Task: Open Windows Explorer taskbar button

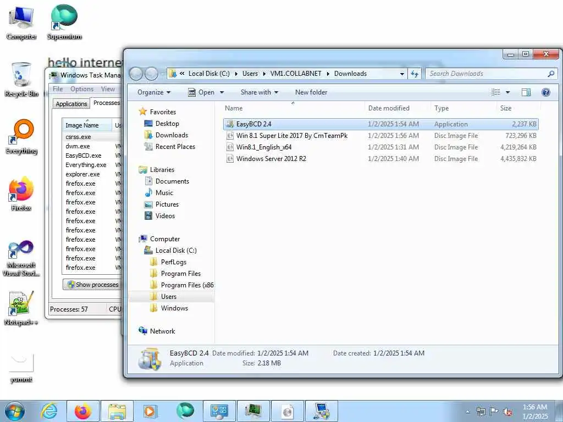Action: (x=117, y=411)
